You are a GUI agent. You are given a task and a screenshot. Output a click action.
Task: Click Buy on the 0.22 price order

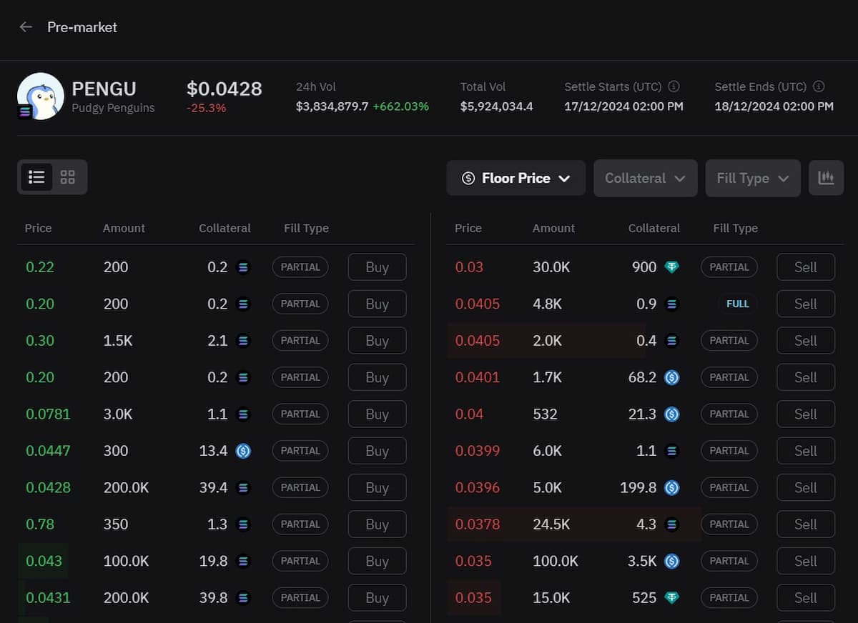[377, 266]
